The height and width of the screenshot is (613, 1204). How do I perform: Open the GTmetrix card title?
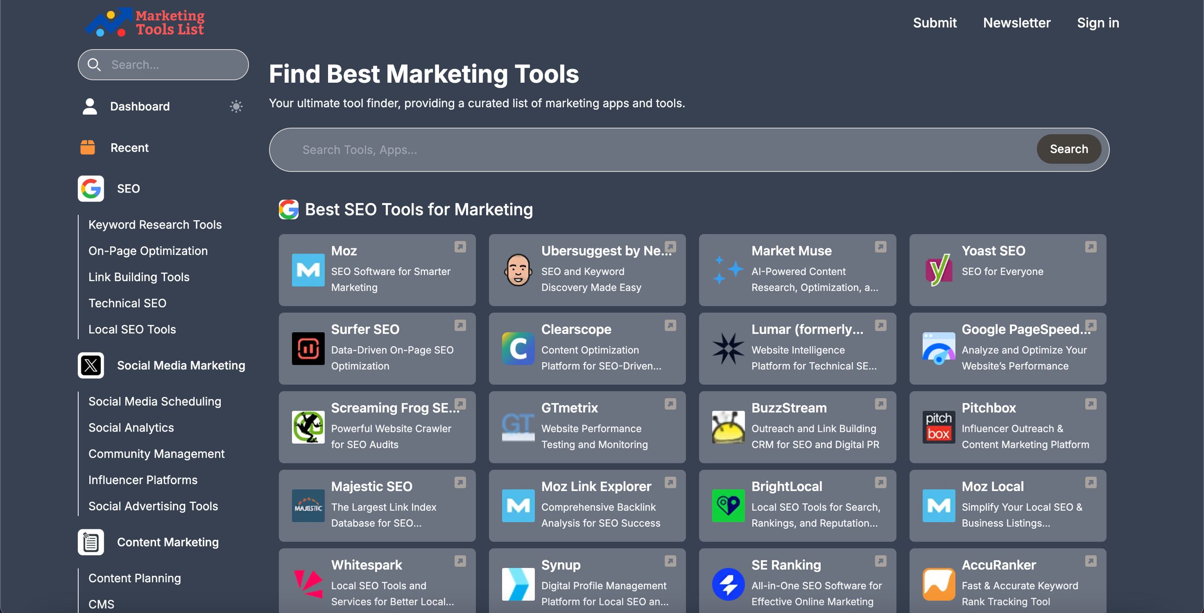[x=569, y=408]
